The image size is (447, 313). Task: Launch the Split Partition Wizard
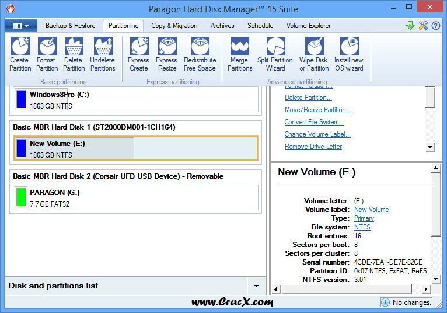(x=275, y=54)
